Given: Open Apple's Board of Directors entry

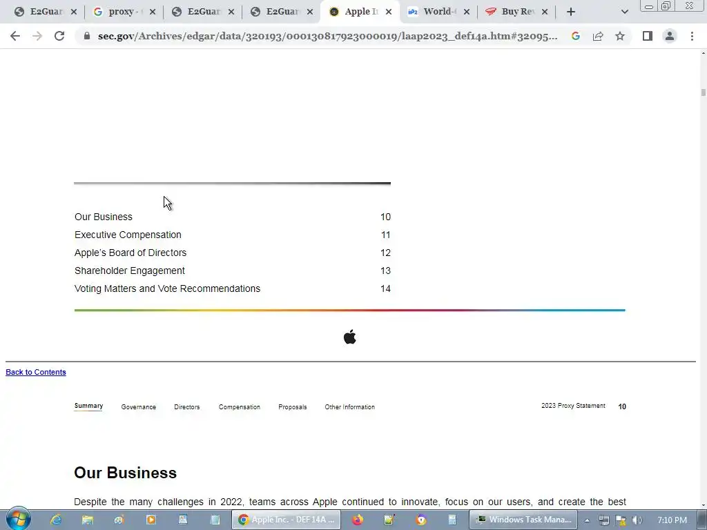Looking at the screenshot, I should pos(130,253).
